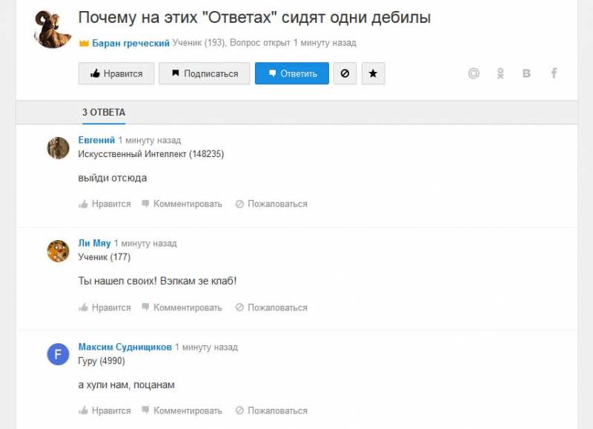Open Максим Суднициков's blue F avatar
This screenshot has width=593, height=429.
pos(58,354)
